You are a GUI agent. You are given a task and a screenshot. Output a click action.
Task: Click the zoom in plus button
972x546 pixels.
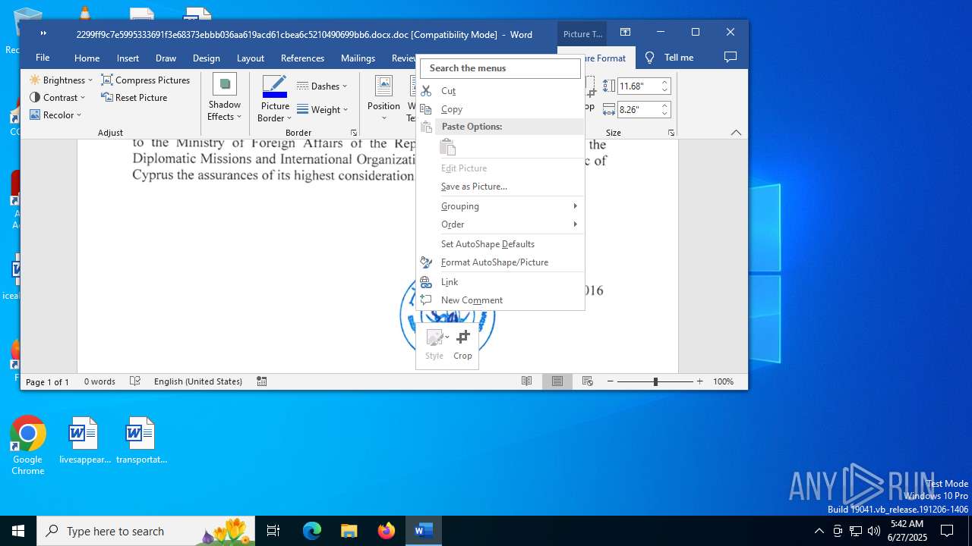[699, 381]
